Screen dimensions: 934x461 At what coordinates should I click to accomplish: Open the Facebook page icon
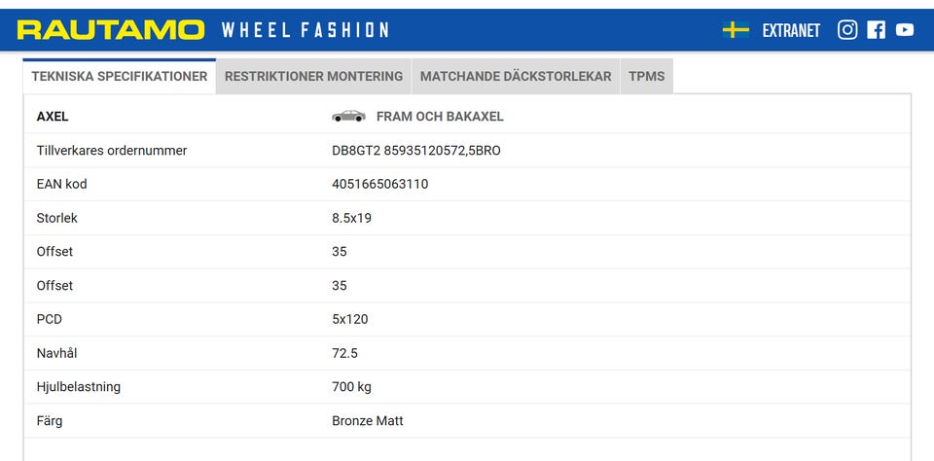coord(876,30)
